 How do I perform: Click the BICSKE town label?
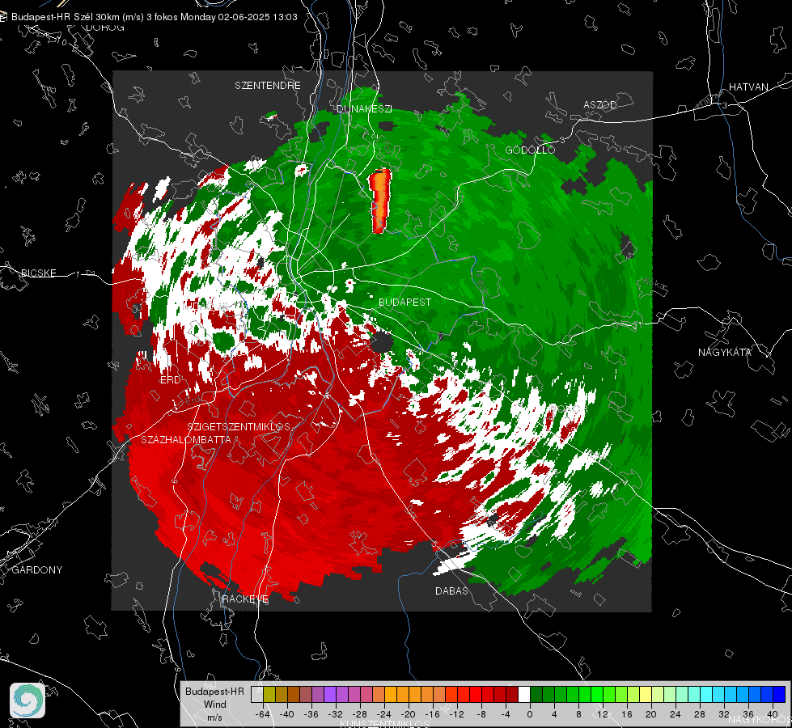tap(39, 273)
